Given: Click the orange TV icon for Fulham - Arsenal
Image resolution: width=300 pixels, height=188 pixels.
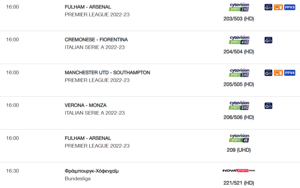Looking at the screenshot, I should (278, 7).
